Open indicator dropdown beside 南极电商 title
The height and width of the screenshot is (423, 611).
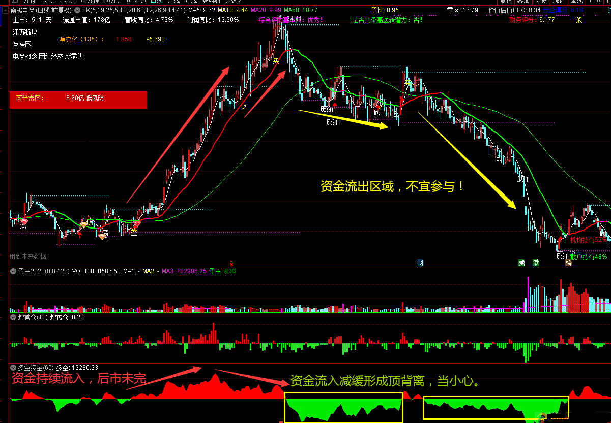tap(77, 10)
